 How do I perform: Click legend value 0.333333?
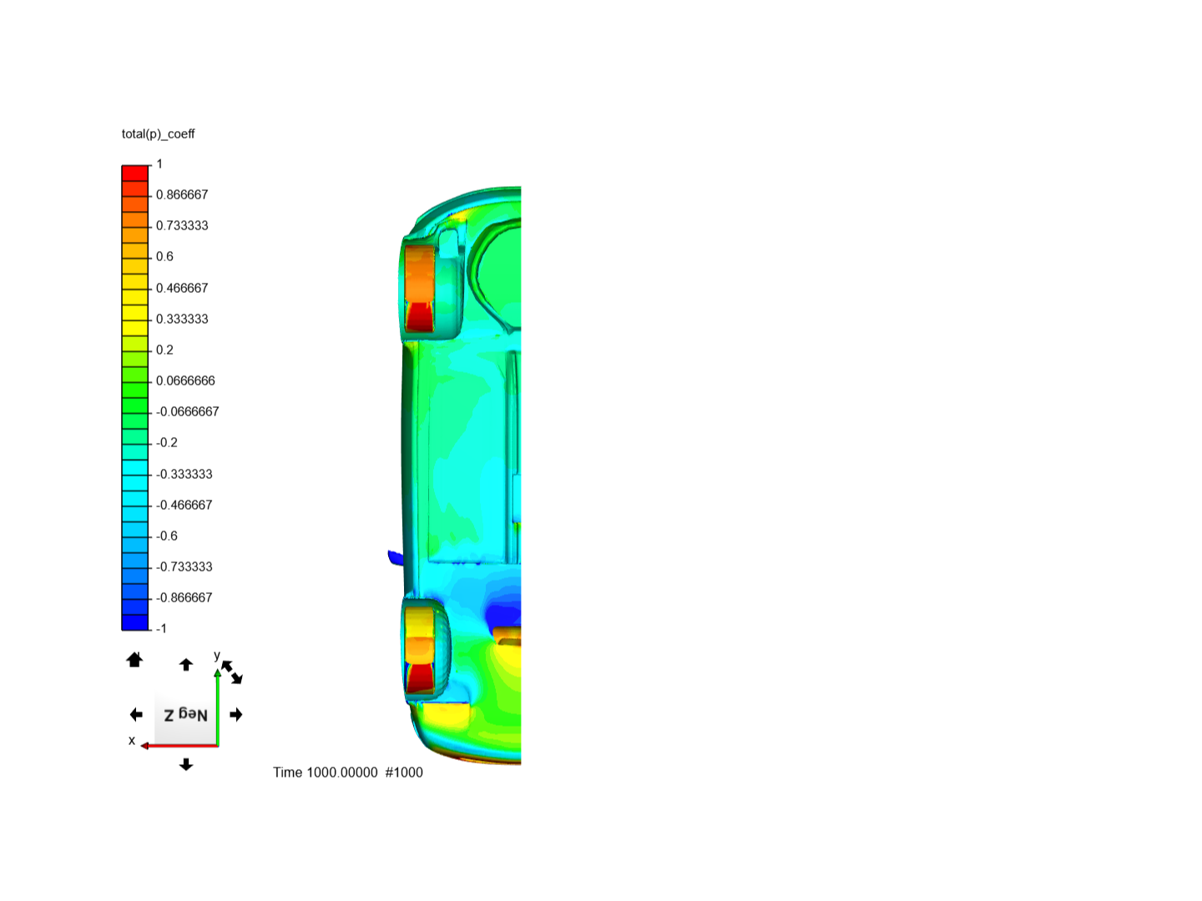pos(182,319)
